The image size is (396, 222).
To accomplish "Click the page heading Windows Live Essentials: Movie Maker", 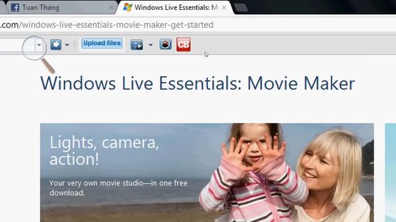I will pyautogui.click(x=197, y=83).
